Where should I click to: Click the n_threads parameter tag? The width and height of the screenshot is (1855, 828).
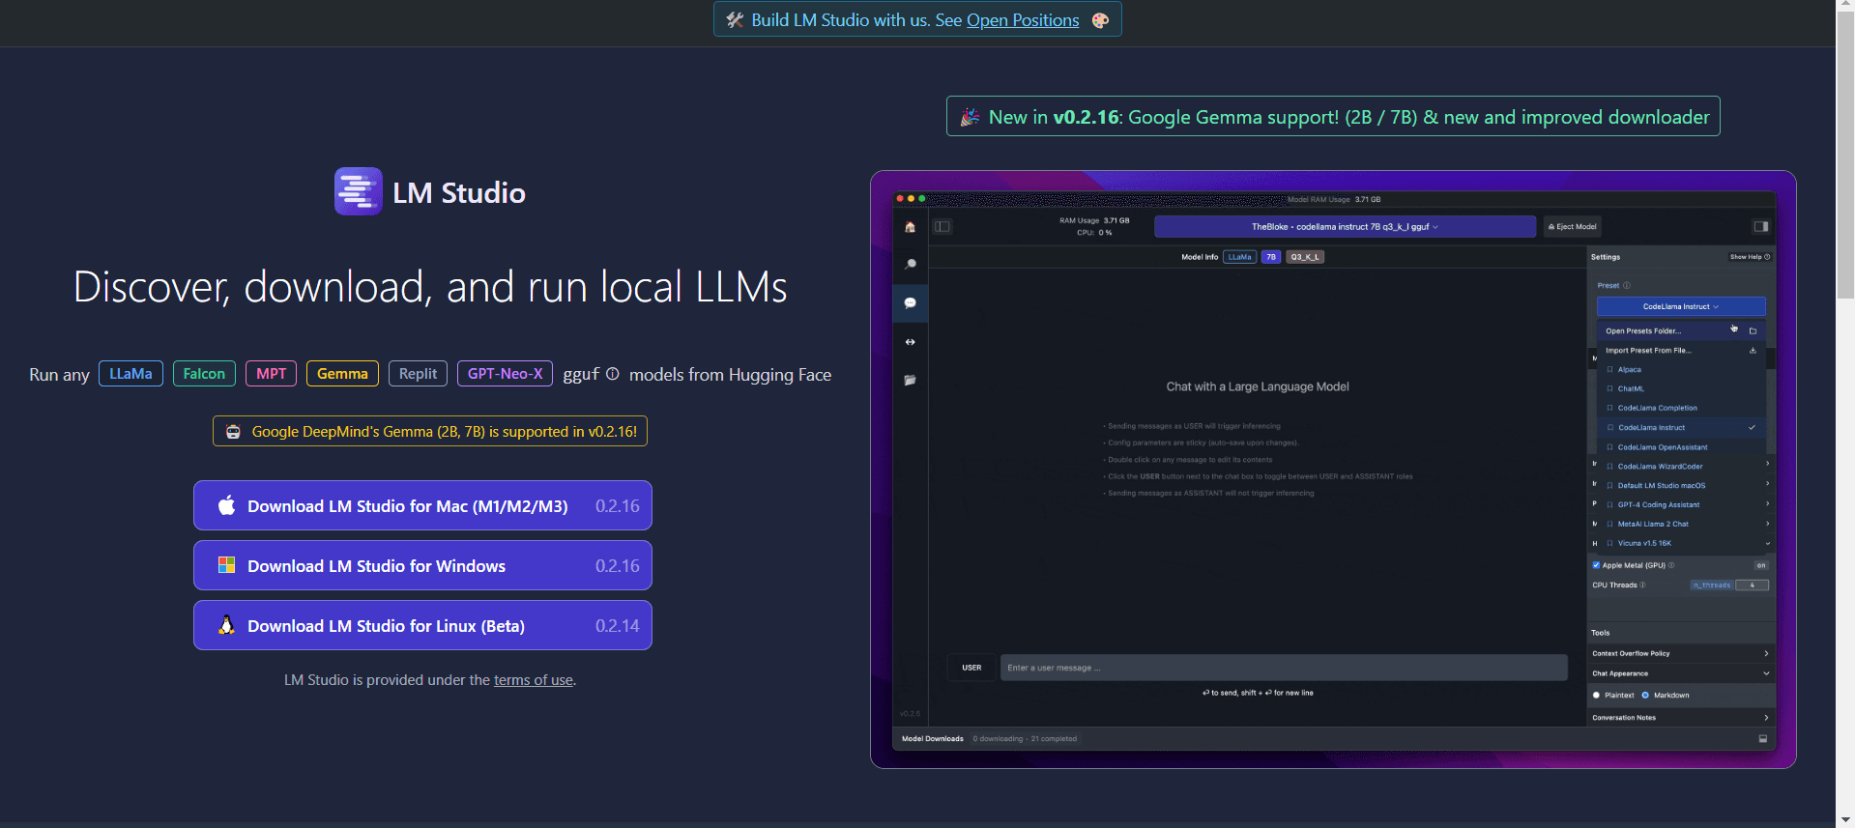click(1712, 585)
